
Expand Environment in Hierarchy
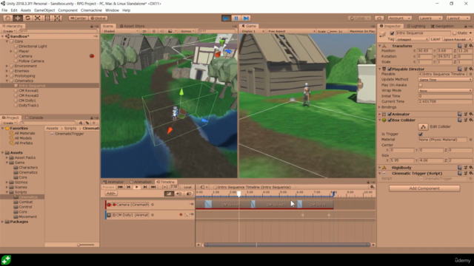(x=7, y=66)
